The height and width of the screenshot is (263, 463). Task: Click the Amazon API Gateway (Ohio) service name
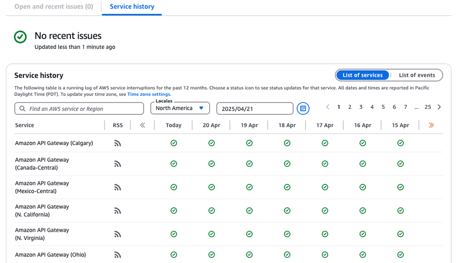51,255
